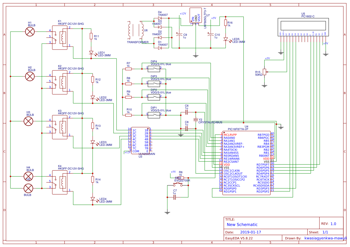Click resistor R13 symbol
The width and height of the screenshot is (350, 247).
coord(93,126)
